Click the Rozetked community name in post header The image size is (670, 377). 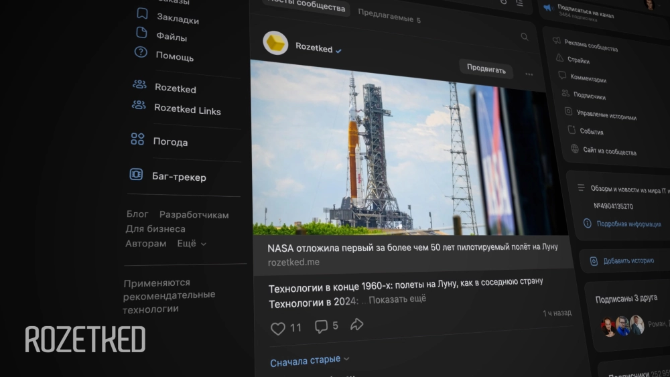(x=314, y=48)
